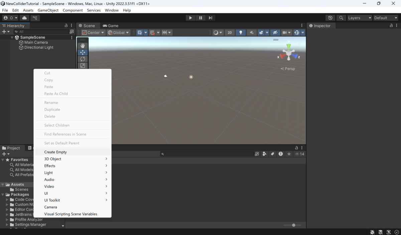Click status bar activity checkmark icon
This screenshot has height=235, width=401.
(397, 232)
